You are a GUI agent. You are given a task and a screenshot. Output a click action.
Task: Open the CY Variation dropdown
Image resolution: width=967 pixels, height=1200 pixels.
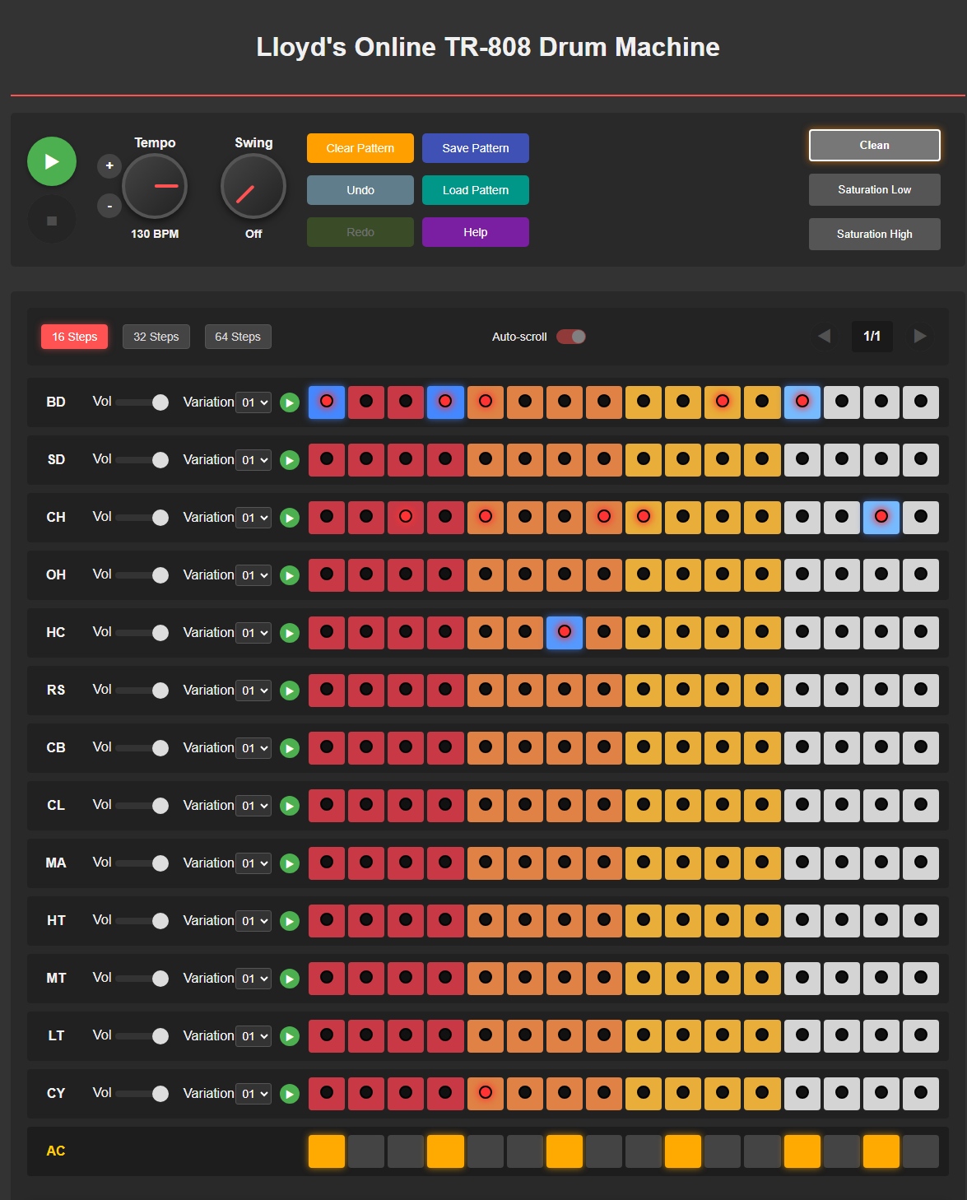click(x=253, y=1094)
